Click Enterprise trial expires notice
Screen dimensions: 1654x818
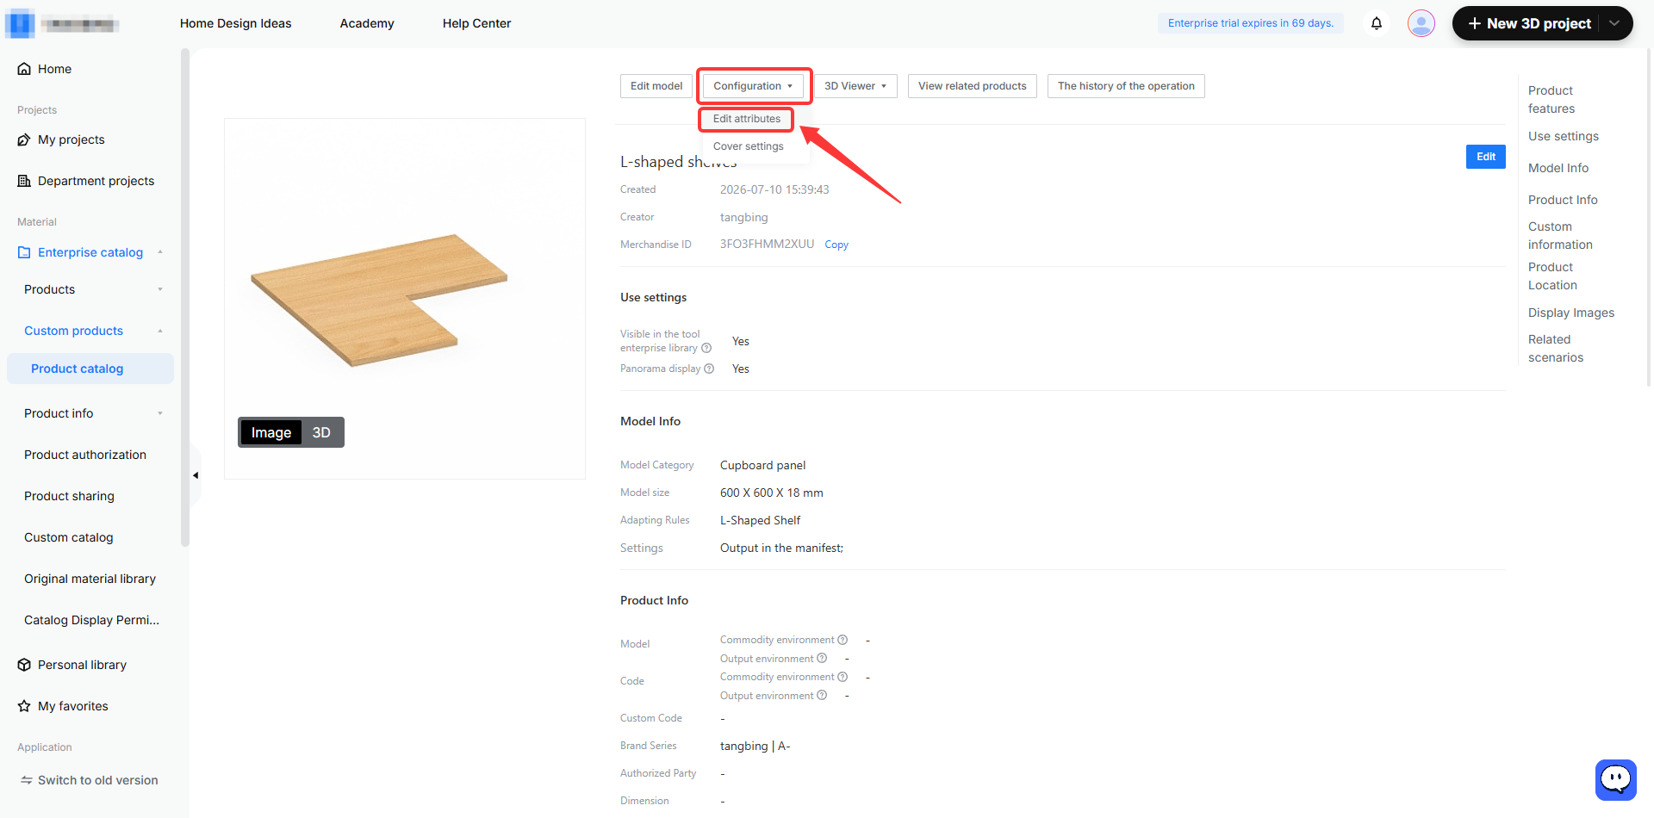[x=1251, y=23]
